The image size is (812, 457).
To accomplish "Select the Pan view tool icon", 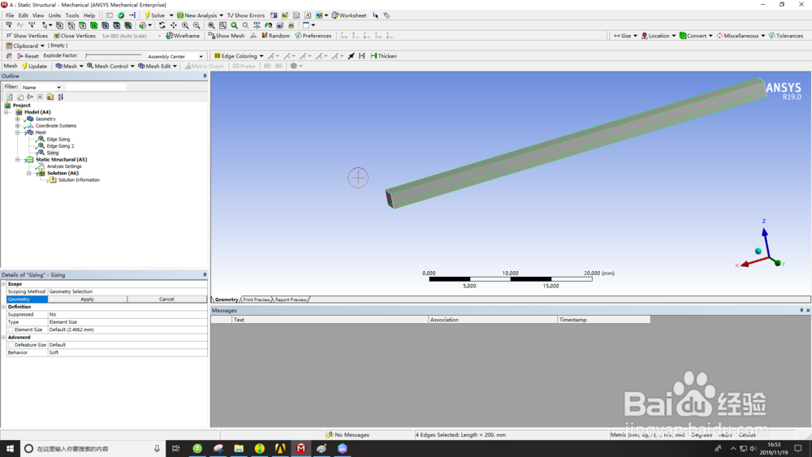I will point(174,25).
